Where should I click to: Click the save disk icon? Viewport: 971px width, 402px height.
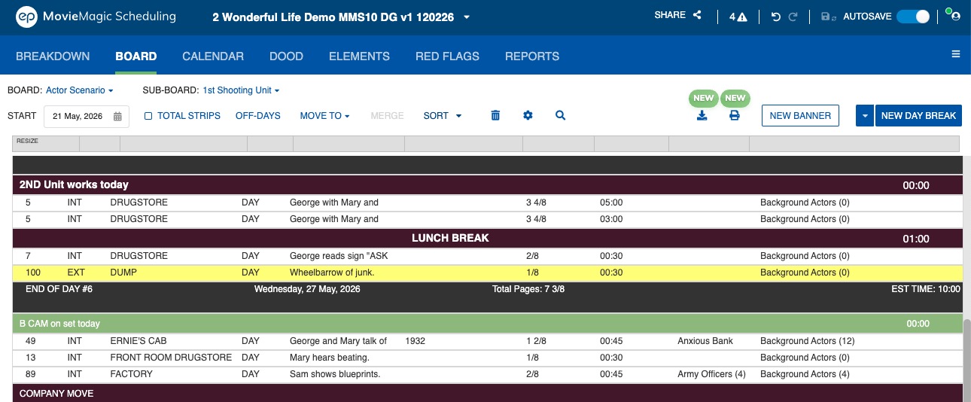coord(827,17)
